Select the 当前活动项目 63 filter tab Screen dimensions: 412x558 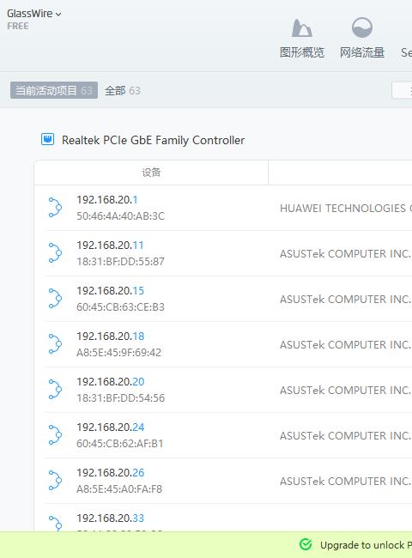tap(54, 90)
